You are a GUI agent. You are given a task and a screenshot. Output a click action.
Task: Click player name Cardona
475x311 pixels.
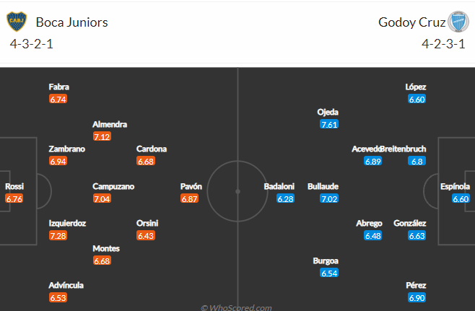[x=152, y=149]
